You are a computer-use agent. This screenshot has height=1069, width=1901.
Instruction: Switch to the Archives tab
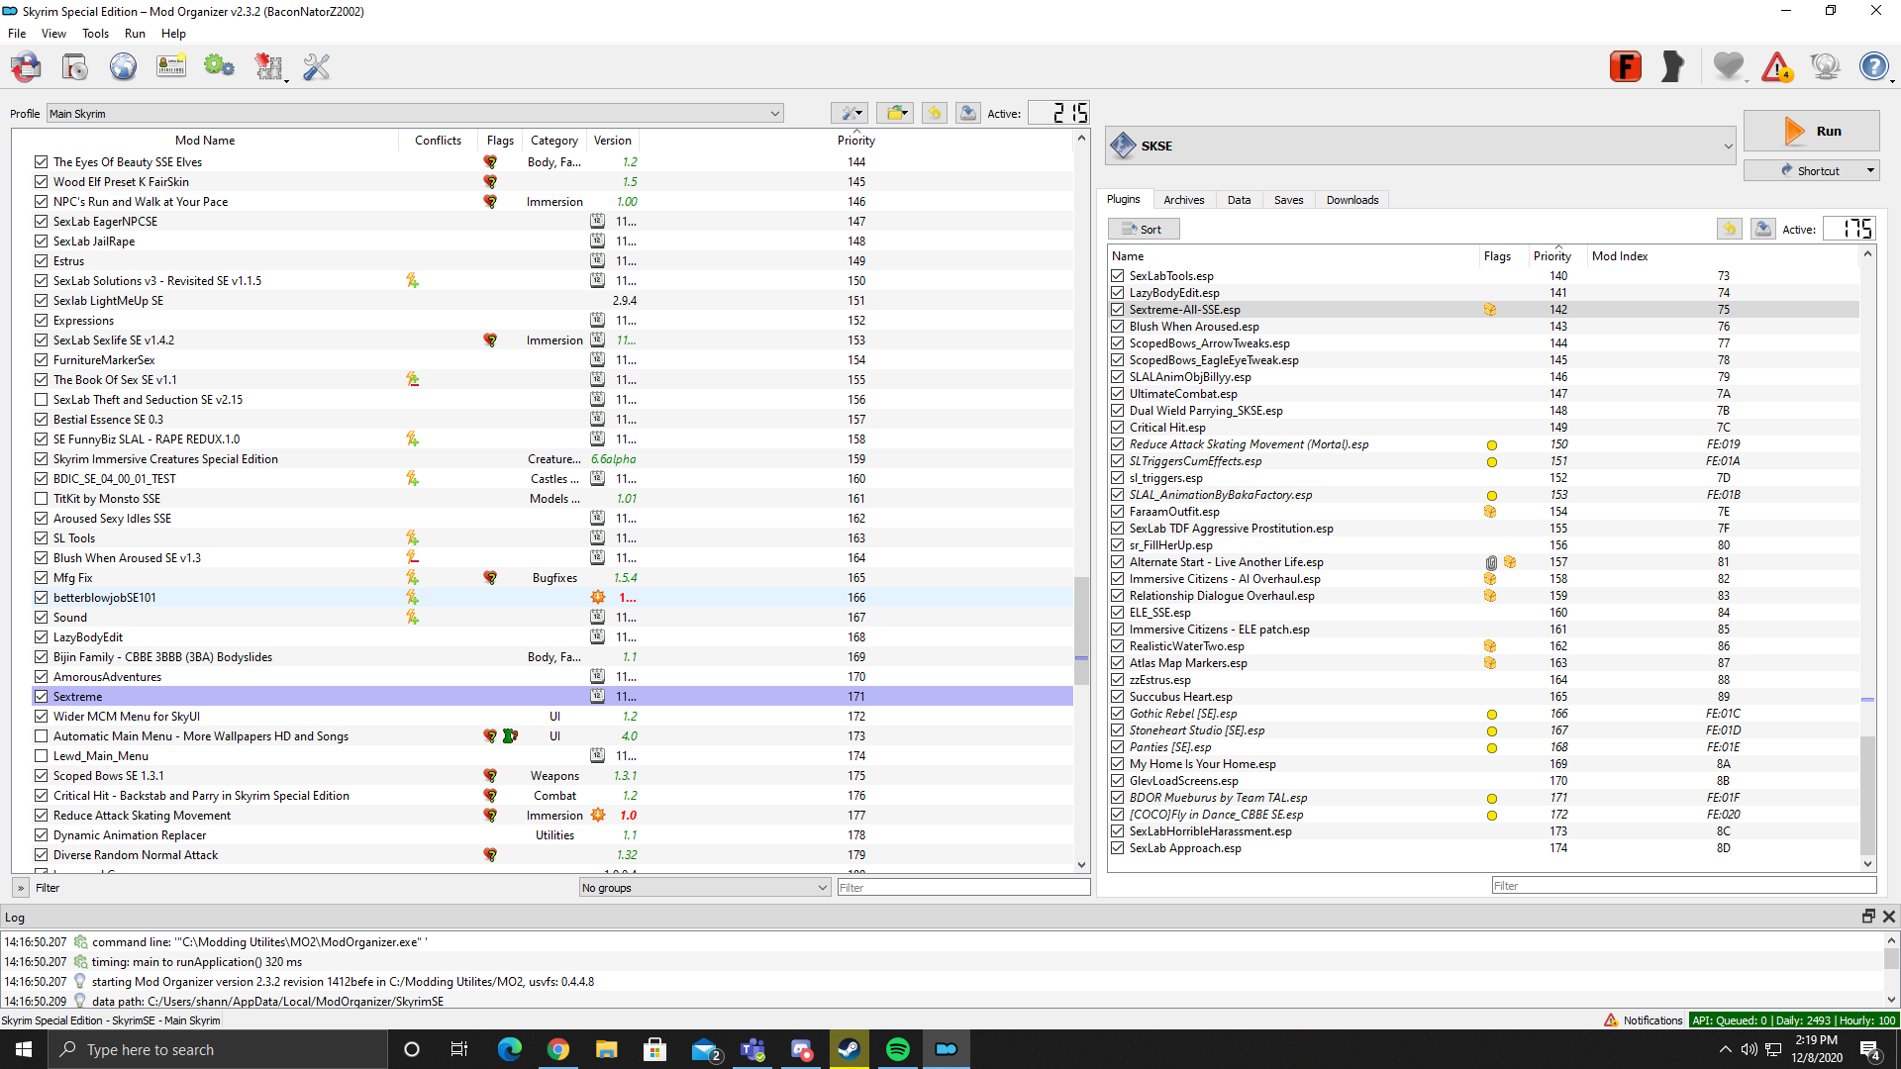[x=1184, y=200]
